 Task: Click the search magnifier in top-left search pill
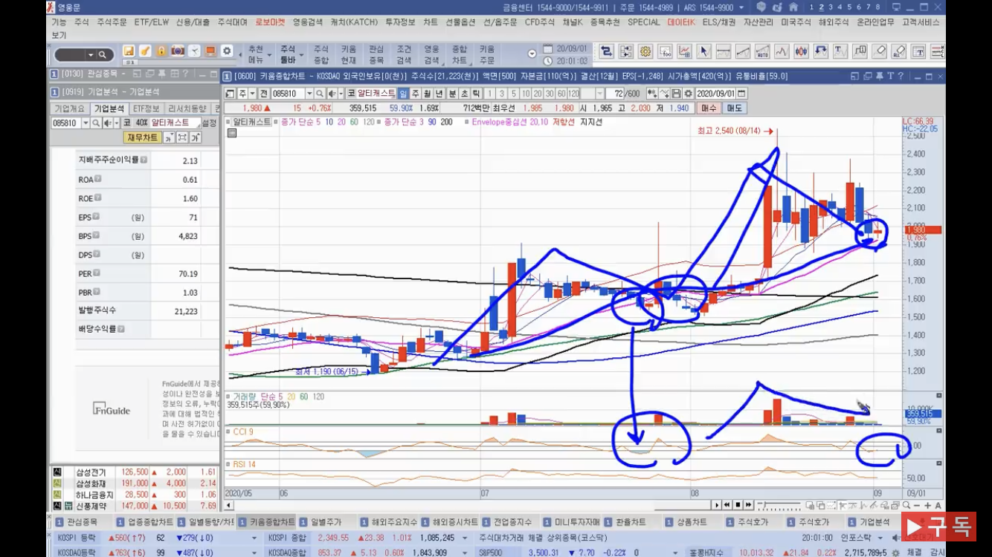pyautogui.click(x=103, y=55)
